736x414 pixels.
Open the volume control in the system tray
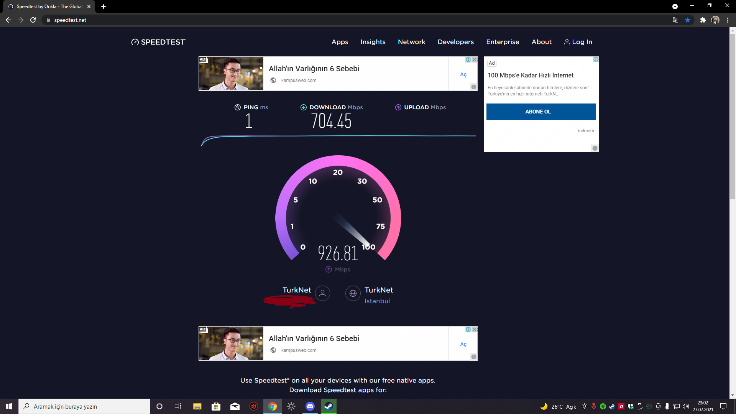(x=686, y=406)
